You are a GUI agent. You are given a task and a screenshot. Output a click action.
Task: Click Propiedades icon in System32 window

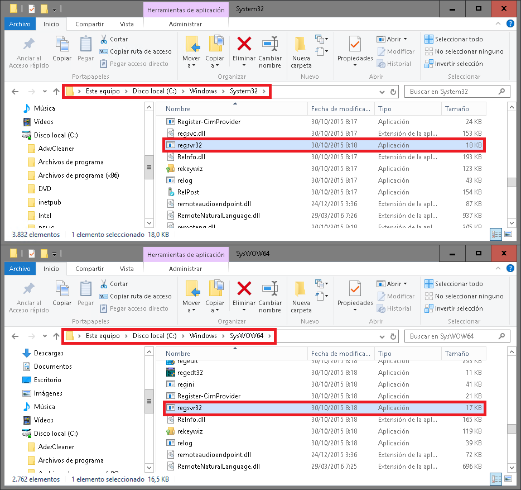coord(355,44)
